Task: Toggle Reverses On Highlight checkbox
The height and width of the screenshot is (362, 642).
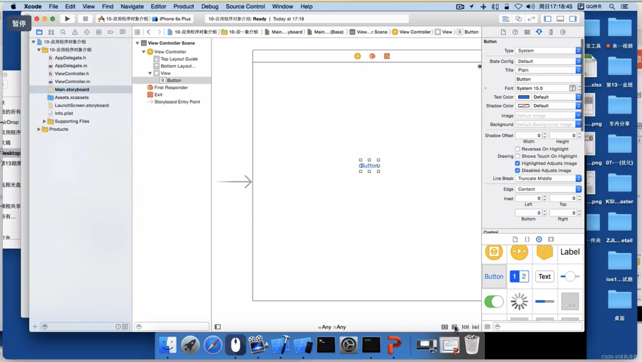Action: 518,148
